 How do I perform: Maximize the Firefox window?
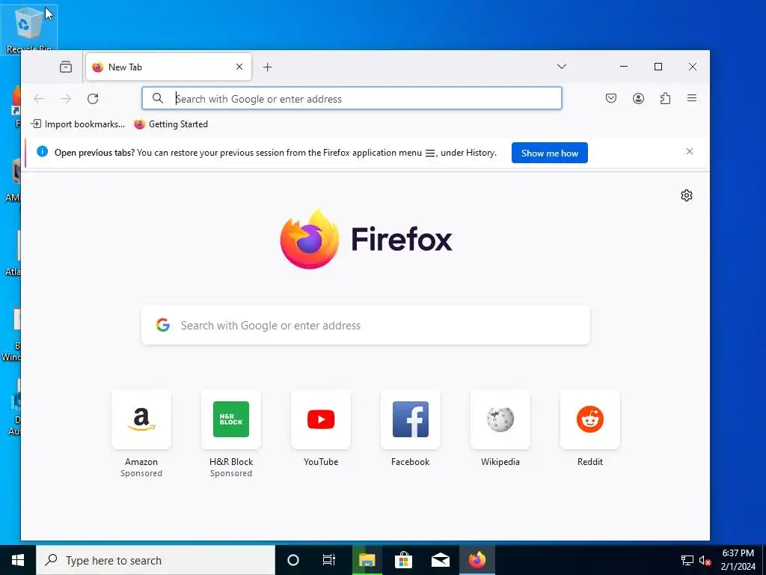(x=658, y=67)
